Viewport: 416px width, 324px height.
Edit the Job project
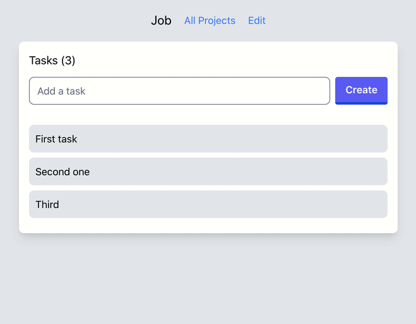click(x=256, y=21)
